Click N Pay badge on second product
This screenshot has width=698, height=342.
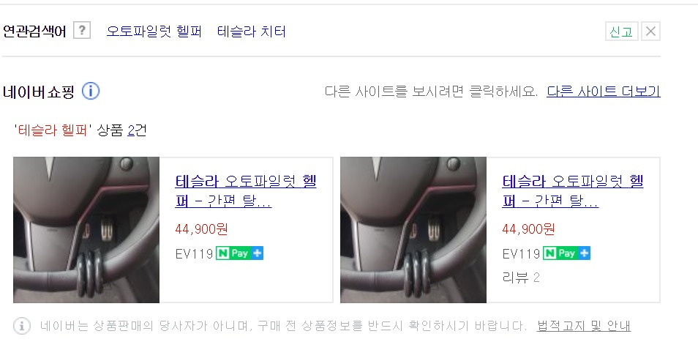(567, 253)
